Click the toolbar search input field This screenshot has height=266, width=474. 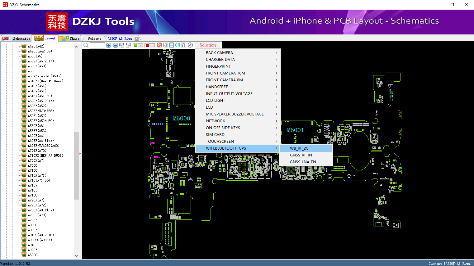[x=97, y=45]
